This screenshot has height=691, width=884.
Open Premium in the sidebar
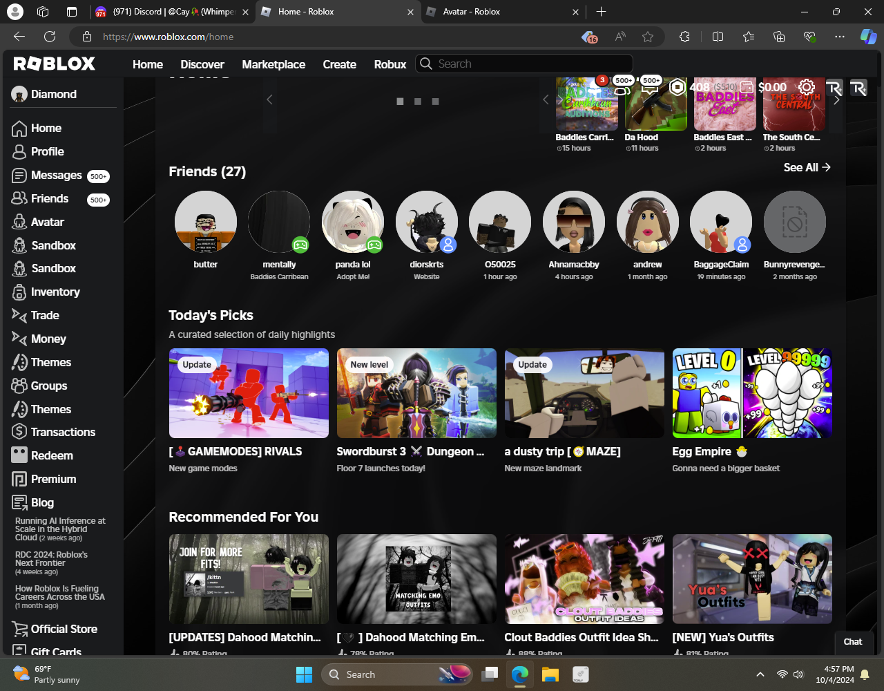44,479
